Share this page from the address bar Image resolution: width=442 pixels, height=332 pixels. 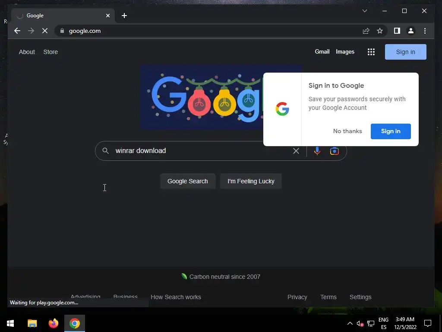click(366, 31)
